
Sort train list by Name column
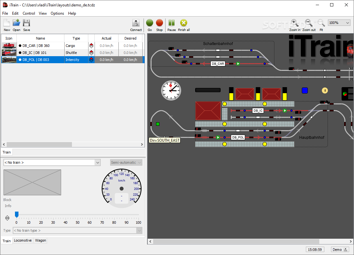(40, 38)
